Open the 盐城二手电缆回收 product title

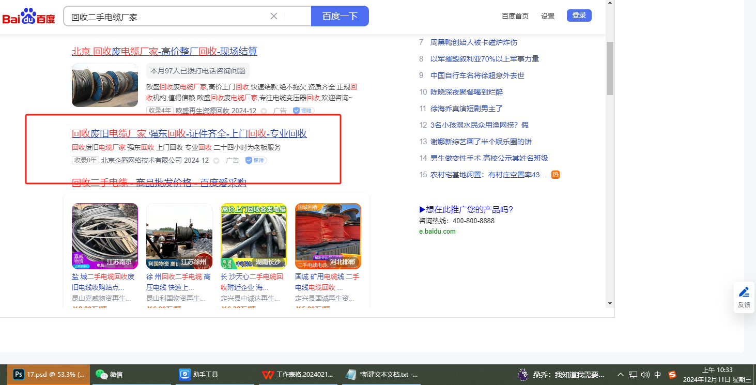[103, 282]
